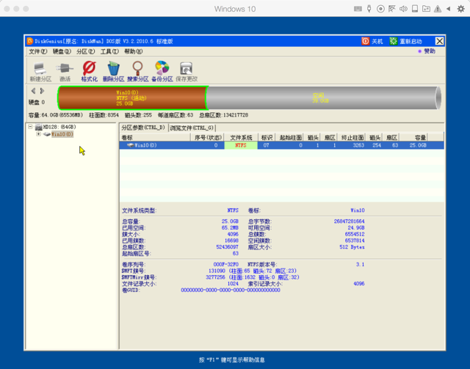Click the shared folder icon in VM toolbar

tap(426, 9)
